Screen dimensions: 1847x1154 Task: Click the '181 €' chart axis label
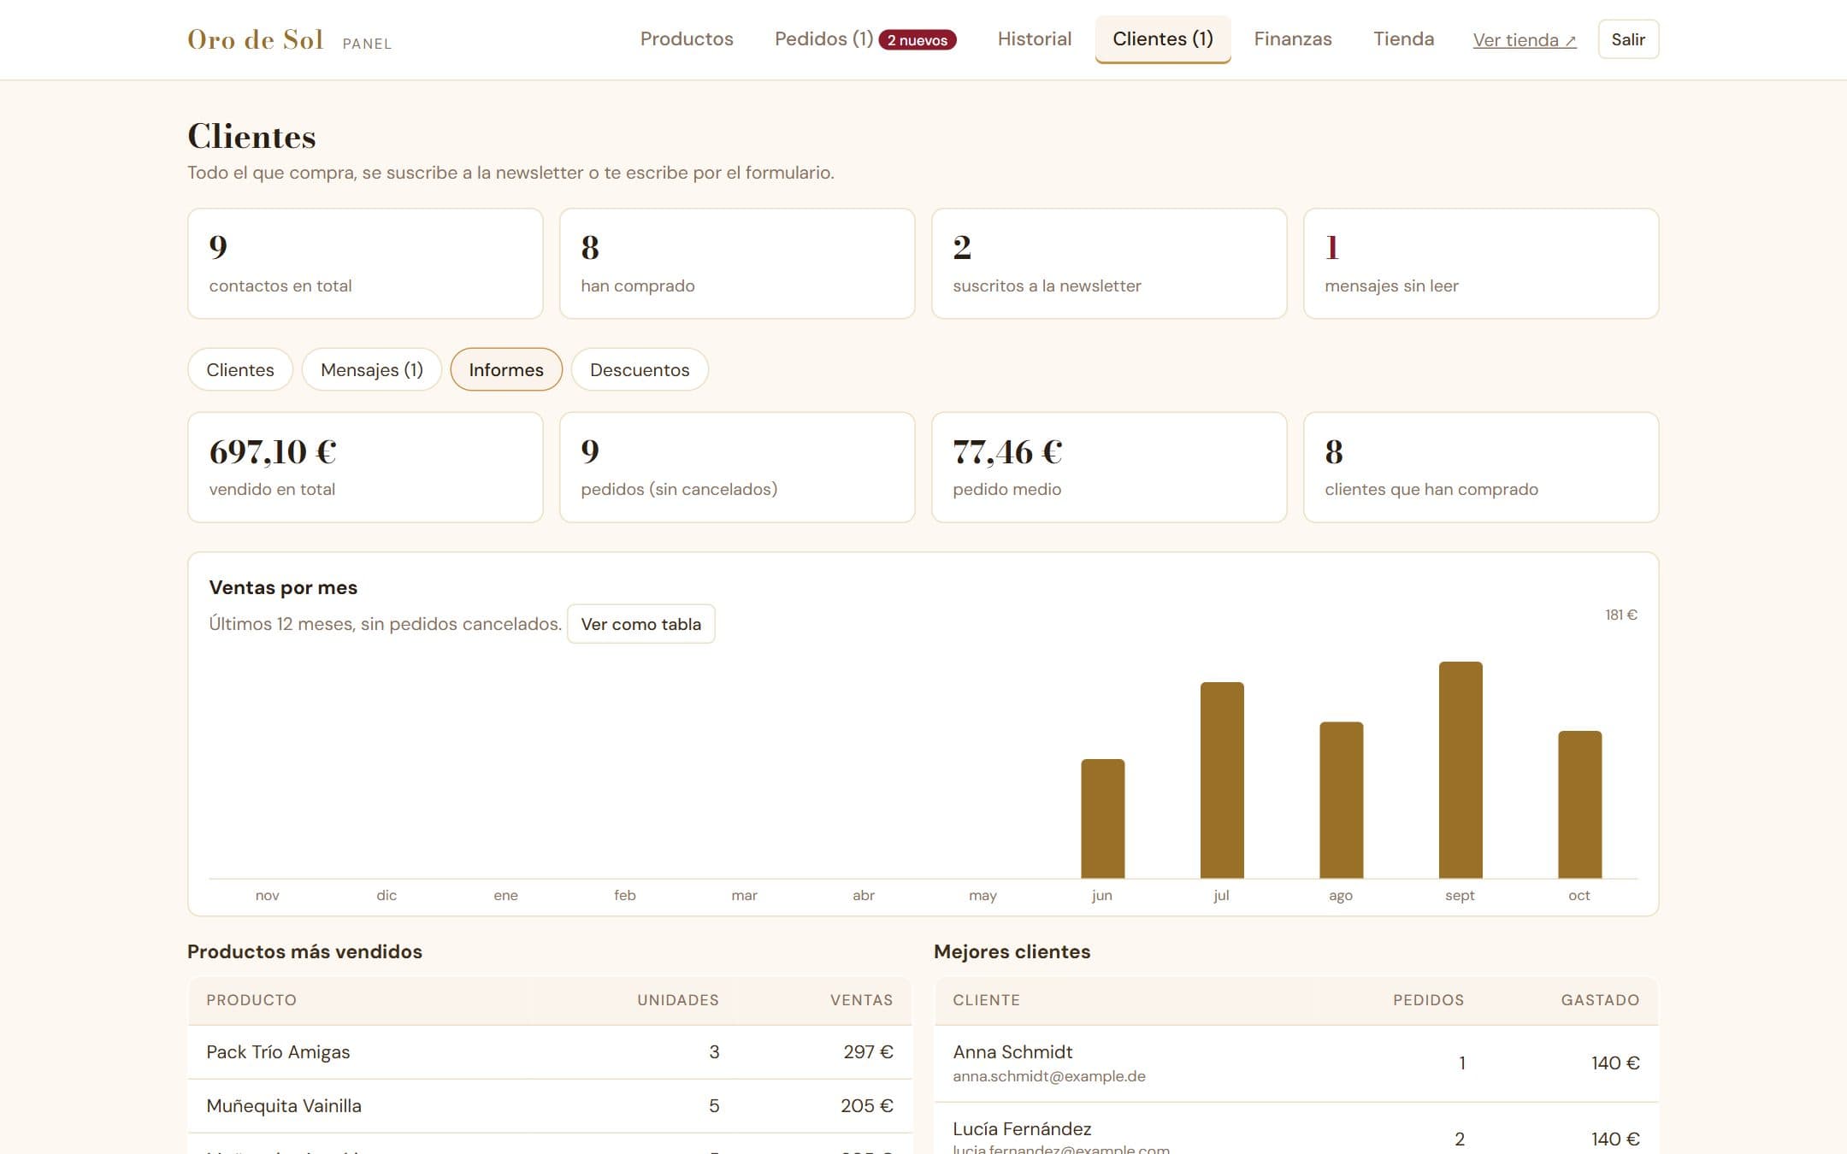pos(1621,615)
